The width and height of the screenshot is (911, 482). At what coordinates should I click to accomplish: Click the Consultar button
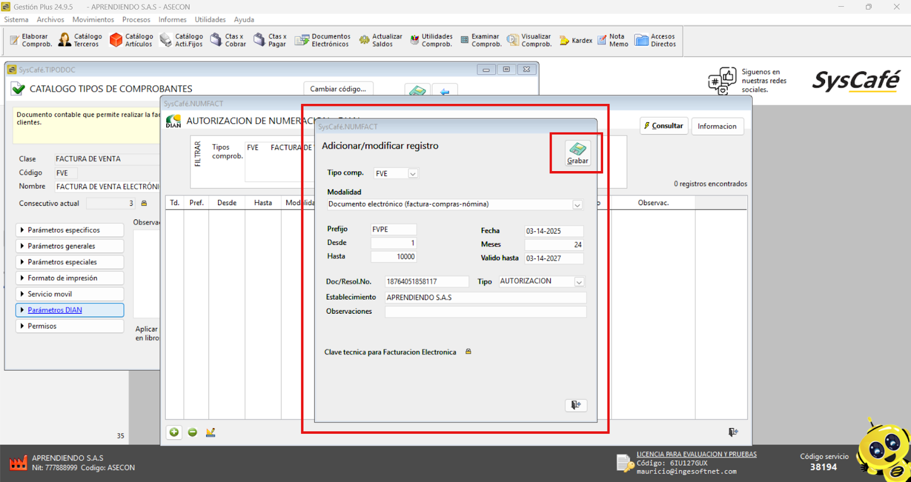point(664,126)
